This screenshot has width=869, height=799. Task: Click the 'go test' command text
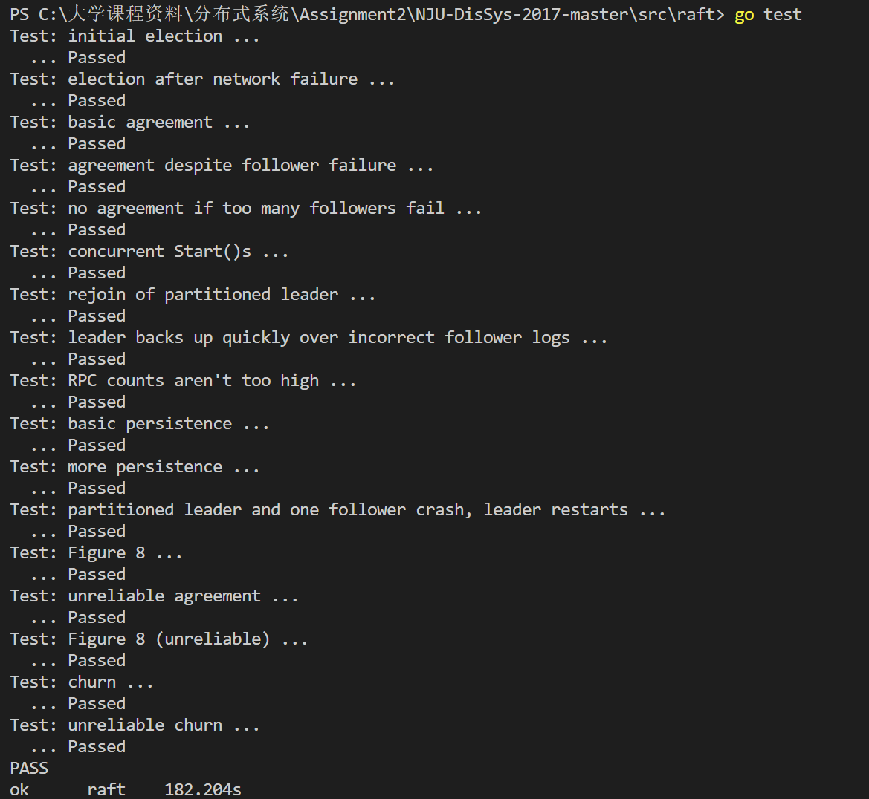coord(768,14)
